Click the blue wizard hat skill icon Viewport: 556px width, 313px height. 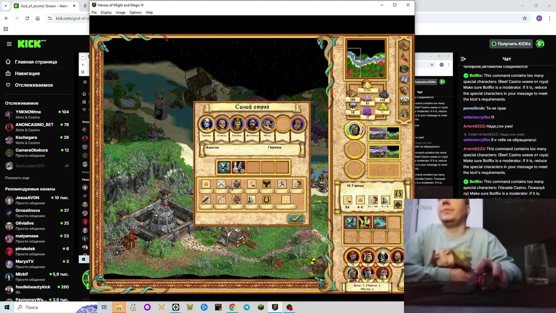pyautogui.click(x=251, y=200)
